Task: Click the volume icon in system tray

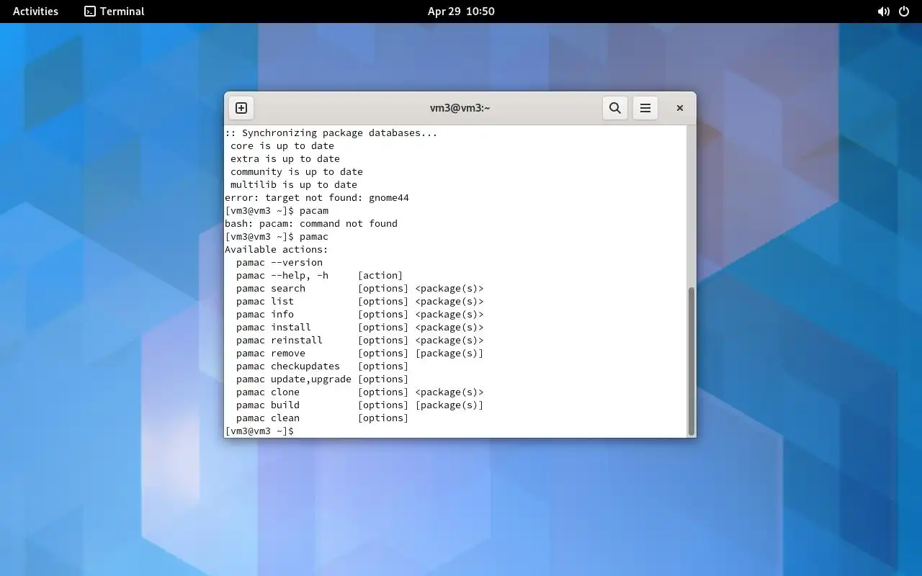Action: click(883, 12)
